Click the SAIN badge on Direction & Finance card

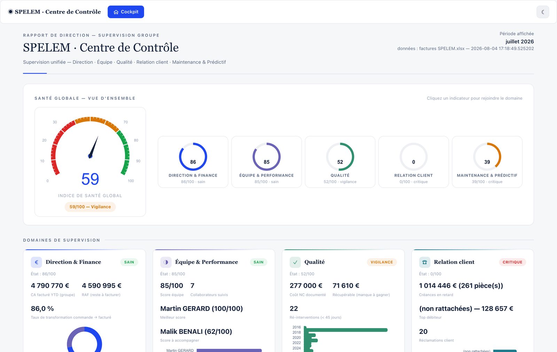coord(129,262)
